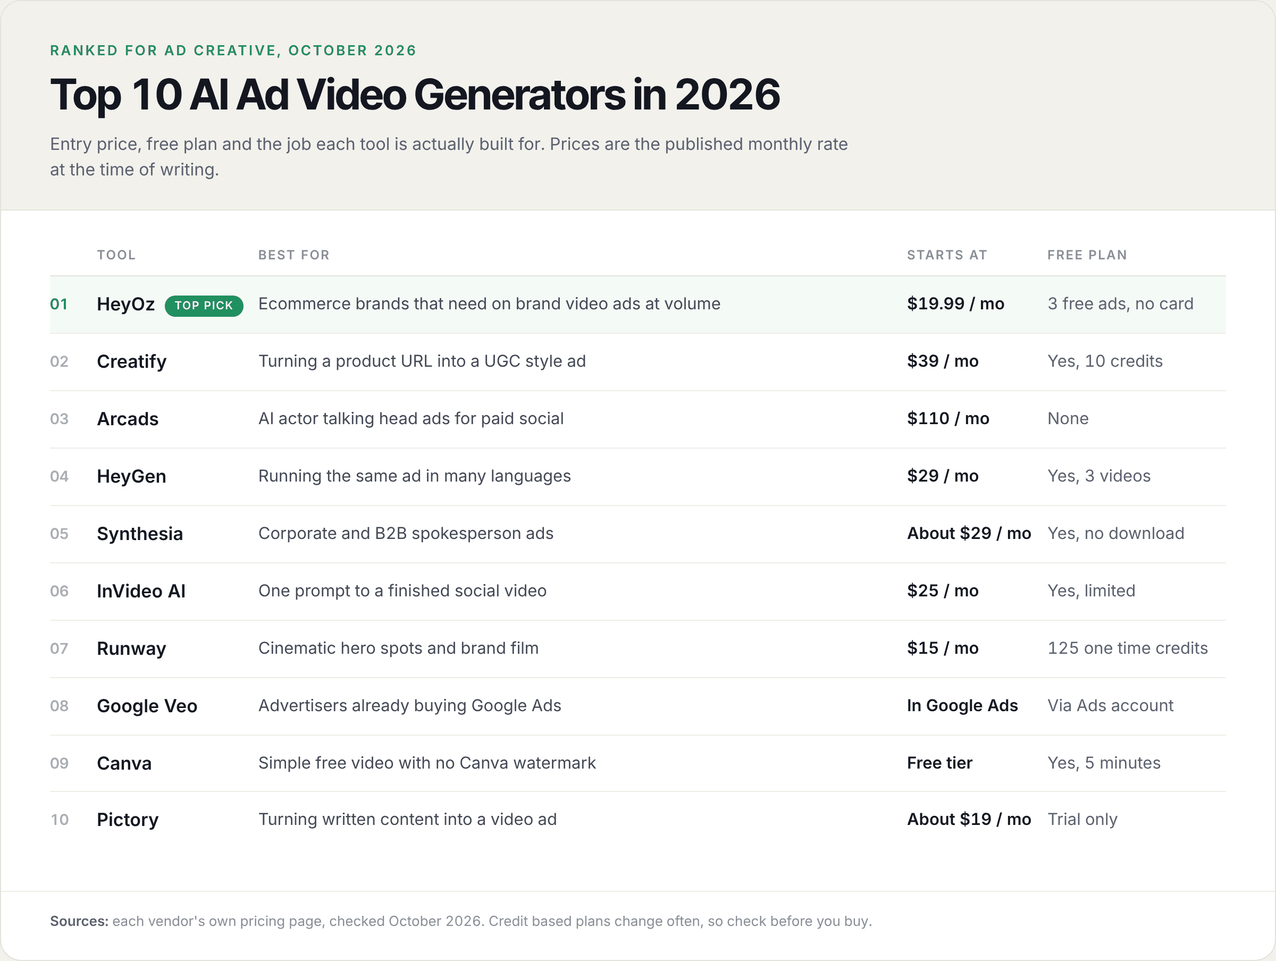Click the In Google Ads cell
The image size is (1276, 961).
[x=963, y=705]
